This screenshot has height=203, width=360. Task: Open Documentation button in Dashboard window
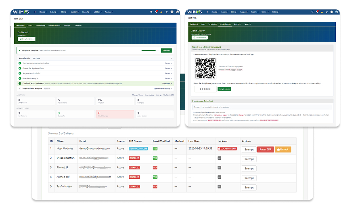point(27,39)
